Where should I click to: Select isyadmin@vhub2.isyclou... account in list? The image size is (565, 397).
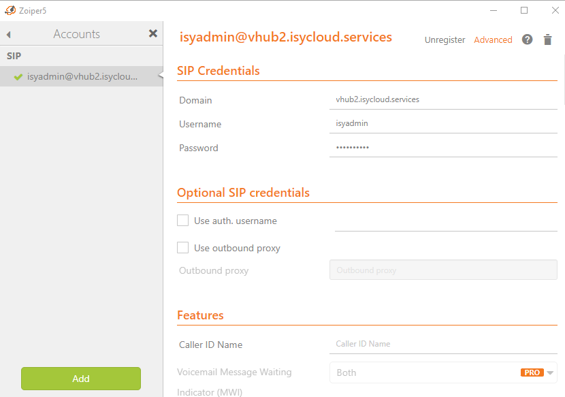pos(82,76)
